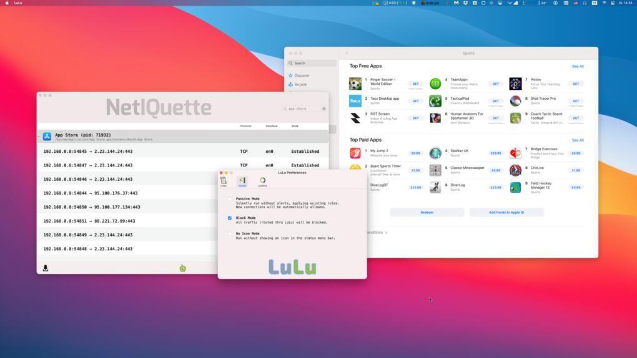Select connection to 95.100.176.37:443
The height and width of the screenshot is (358, 637).
tap(127, 193)
